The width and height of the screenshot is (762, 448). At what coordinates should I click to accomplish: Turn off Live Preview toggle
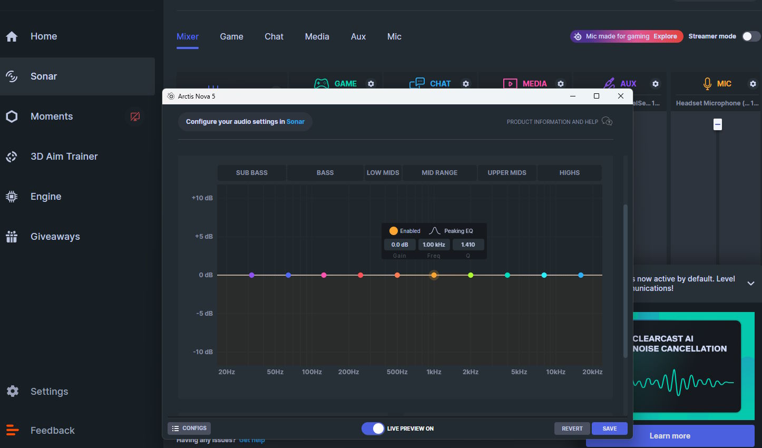pyautogui.click(x=373, y=428)
